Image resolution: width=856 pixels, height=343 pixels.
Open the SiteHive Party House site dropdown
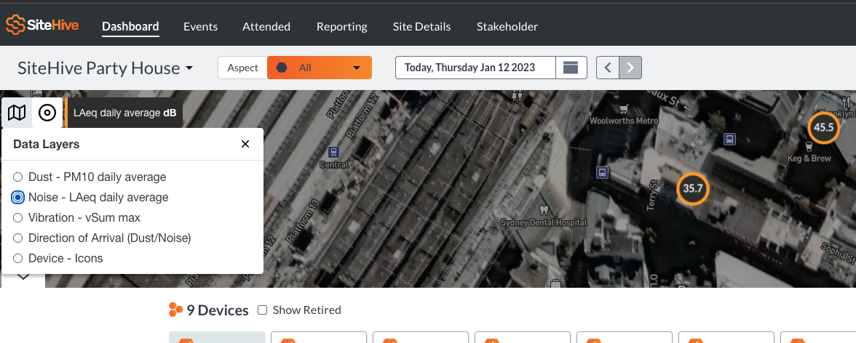pyautogui.click(x=106, y=68)
